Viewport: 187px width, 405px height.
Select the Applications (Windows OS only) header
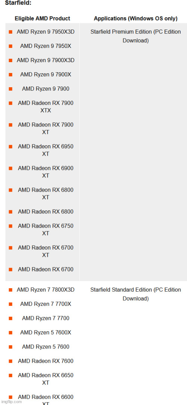pyautogui.click(x=136, y=19)
